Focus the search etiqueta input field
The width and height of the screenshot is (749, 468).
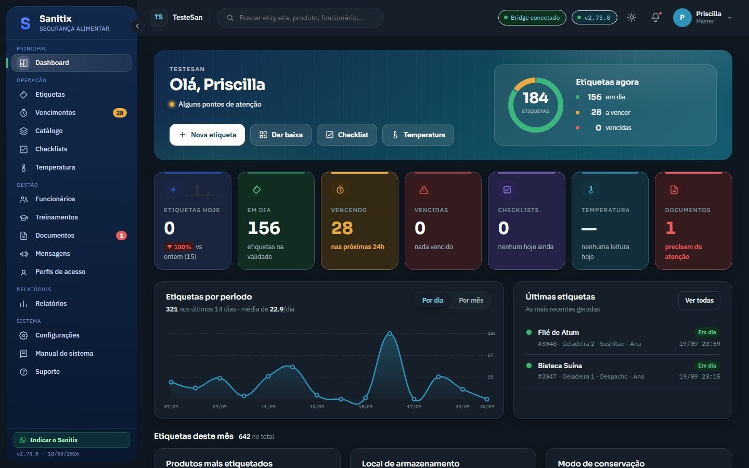tap(301, 18)
